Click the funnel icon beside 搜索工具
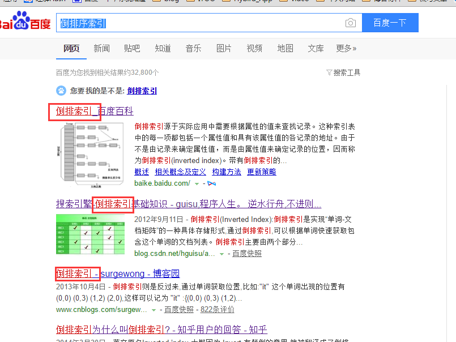 pos(329,72)
